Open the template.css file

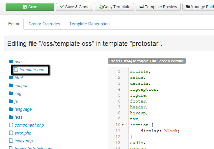tap(32, 70)
